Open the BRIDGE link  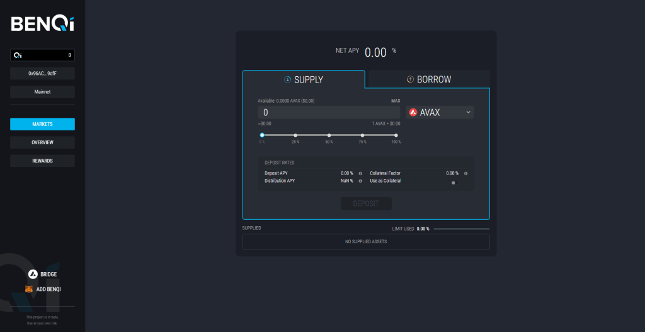tap(49, 275)
